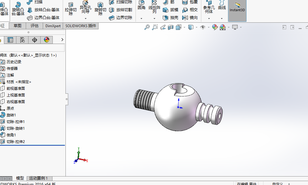Image resolution: width=308 pixels, height=185 pixels.
Task: Click the Linear Pattern (线性阵列) tool
Action: tap(154, 7)
